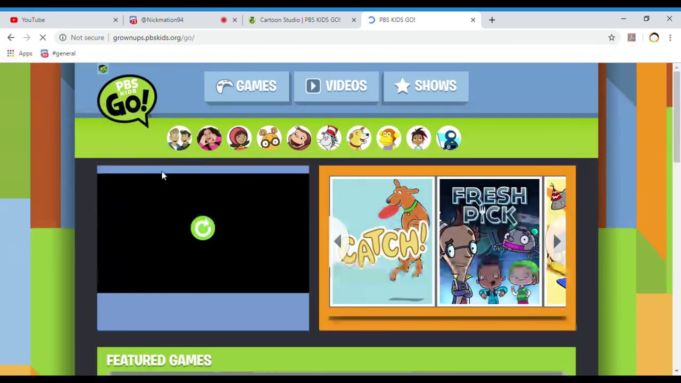Open the CATCH! dog game thumbnail
Screen dimensions: 681x383
(382, 242)
